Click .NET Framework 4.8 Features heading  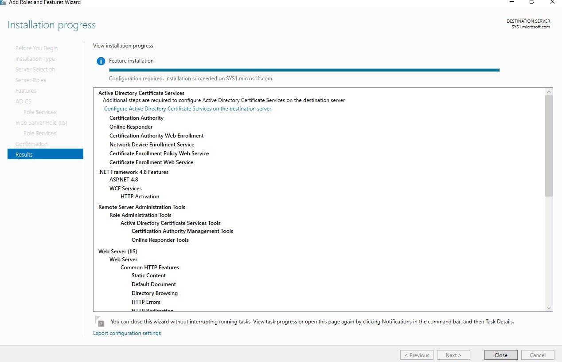tap(133, 172)
